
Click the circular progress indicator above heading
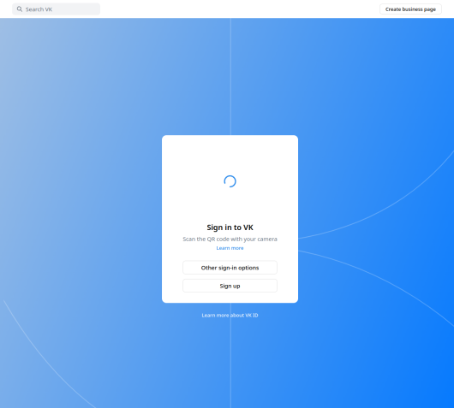coord(230,181)
